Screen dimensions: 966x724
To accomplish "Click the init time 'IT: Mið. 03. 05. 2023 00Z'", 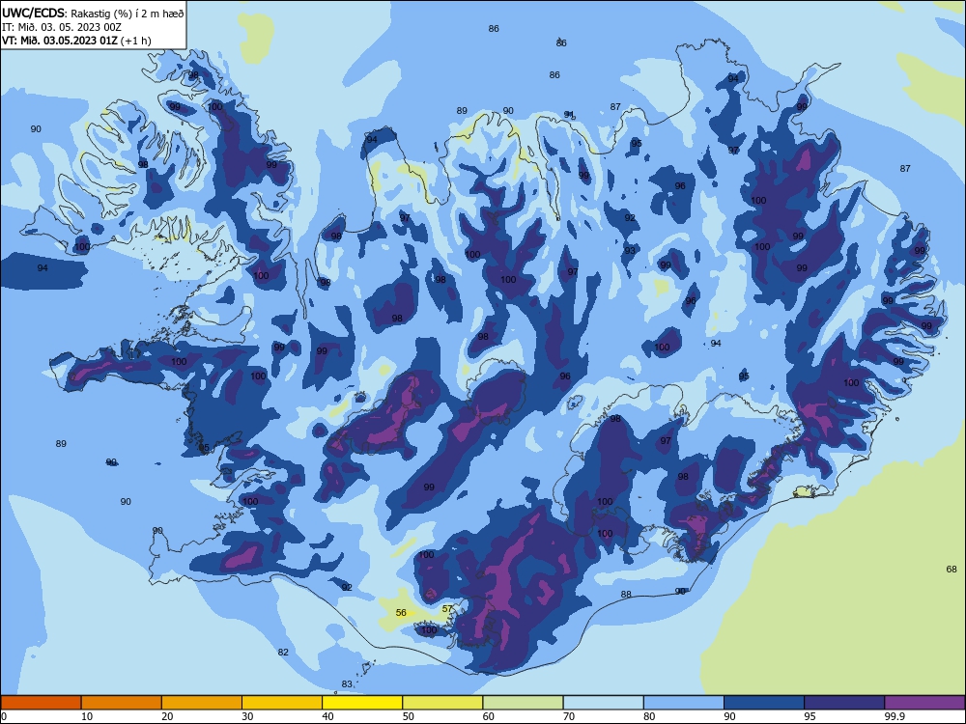I will (62, 27).
